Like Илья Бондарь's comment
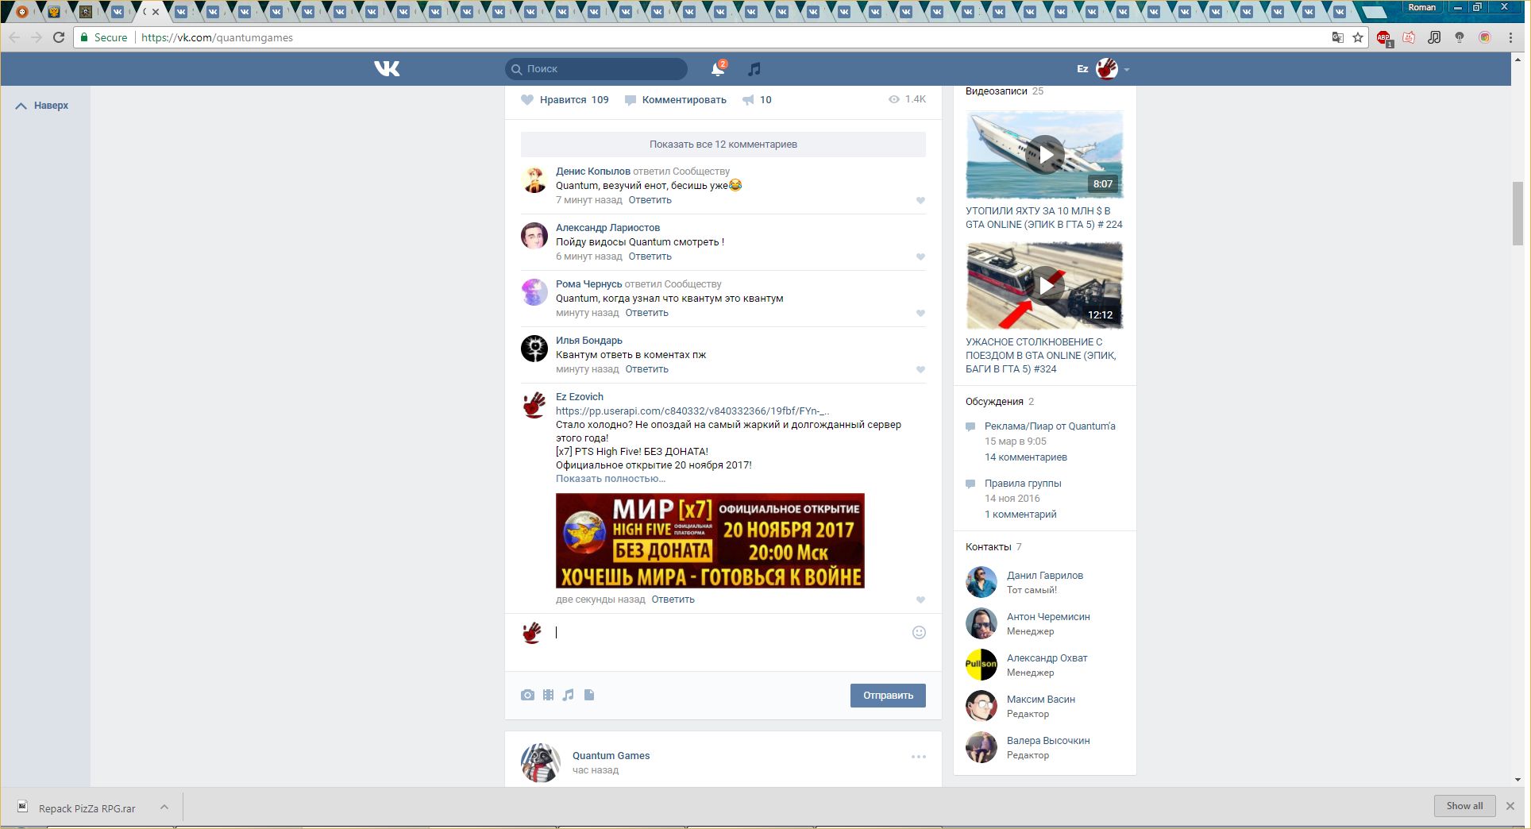 920,370
